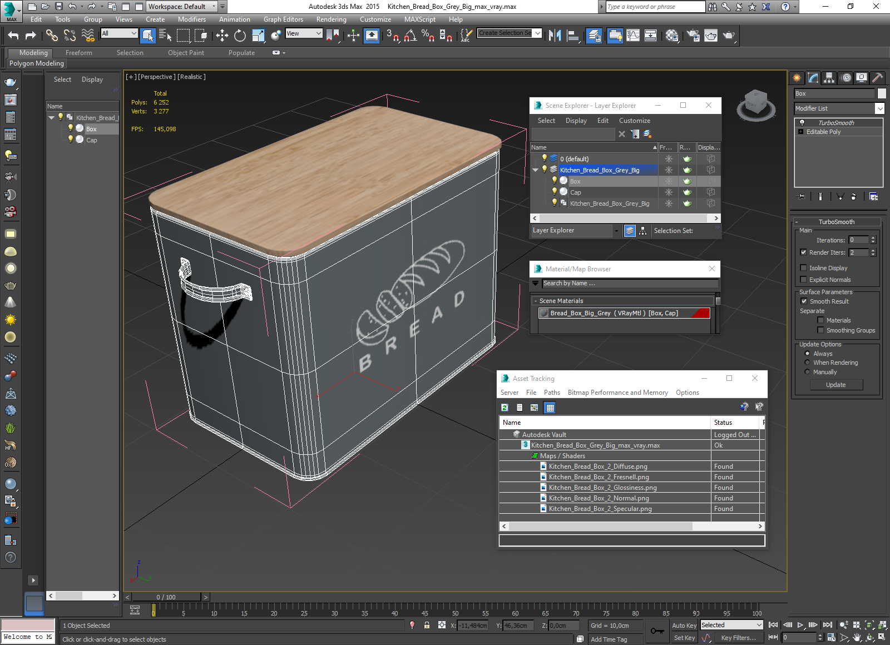Viewport: 890px width, 645px height.
Task: Toggle TurboSmooth modifier lightbulb
Action: (802, 122)
